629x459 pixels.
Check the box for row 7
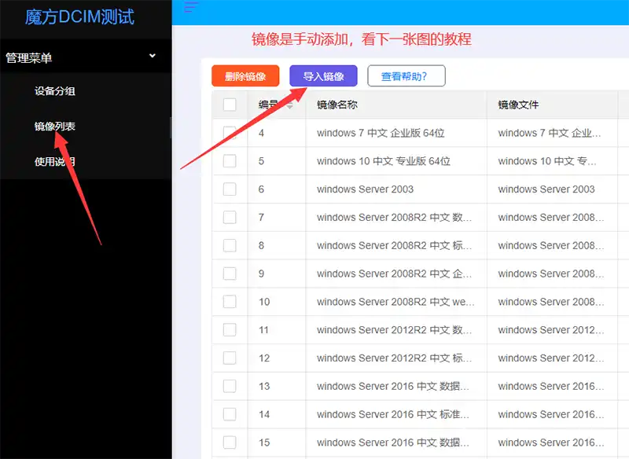click(230, 217)
